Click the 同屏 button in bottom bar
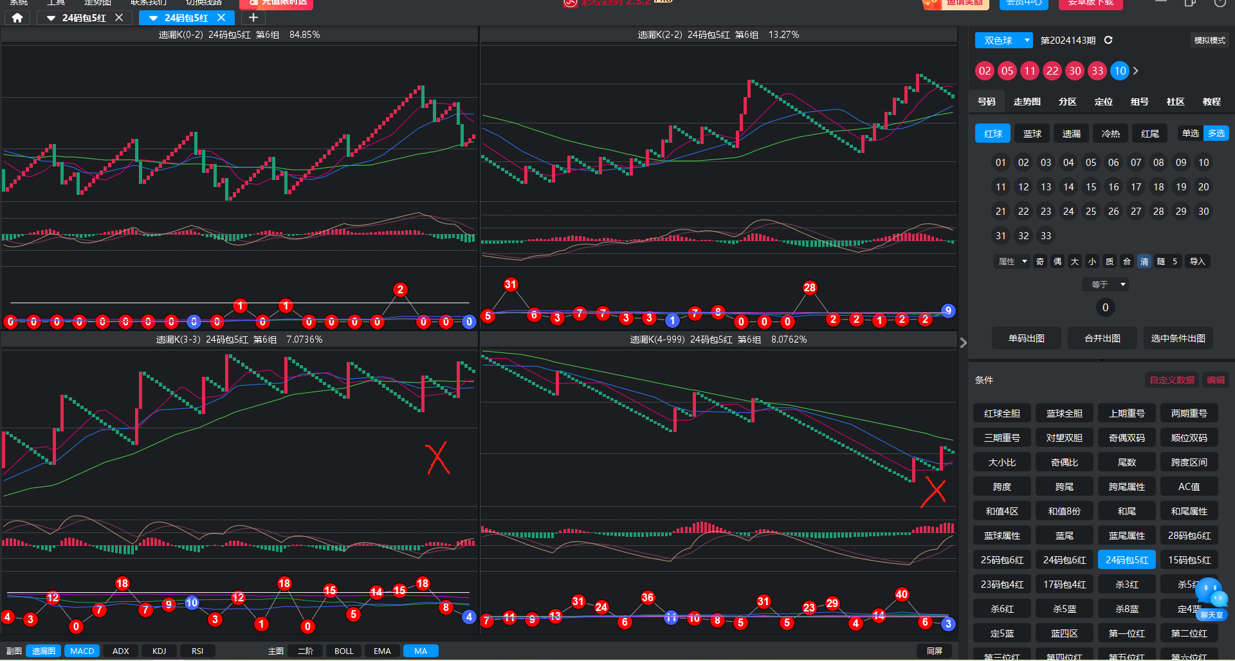The height and width of the screenshot is (661, 1235). click(x=935, y=651)
